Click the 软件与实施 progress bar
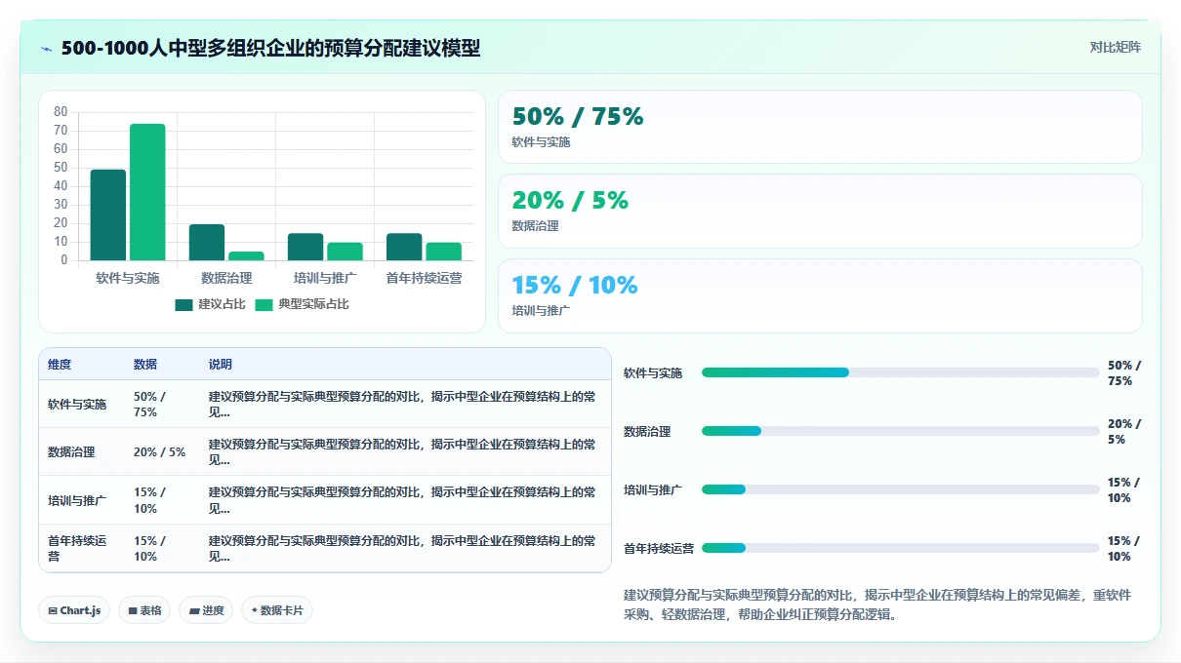This screenshot has height=663, width=1181. click(900, 372)
